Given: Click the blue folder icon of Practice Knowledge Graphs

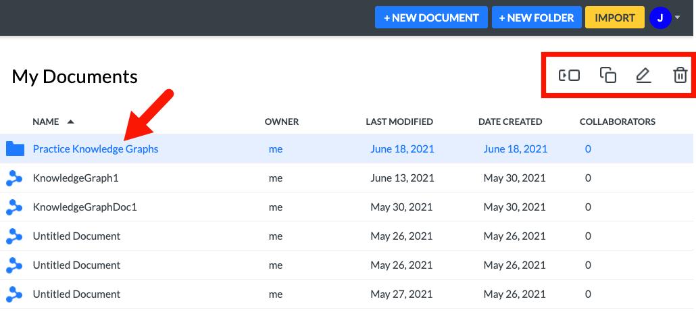Looking at the screenshot, I should [x=15, y=149].
